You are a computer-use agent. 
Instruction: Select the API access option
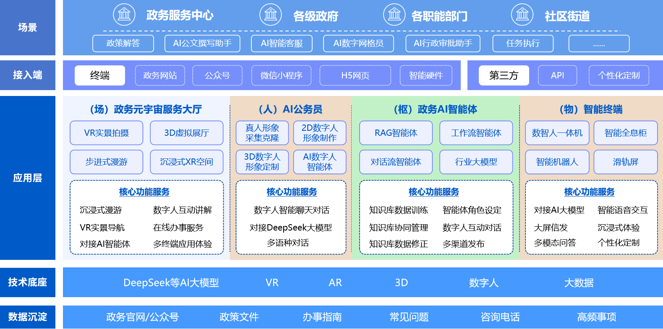pyautogui.click(x=557, y=75)
